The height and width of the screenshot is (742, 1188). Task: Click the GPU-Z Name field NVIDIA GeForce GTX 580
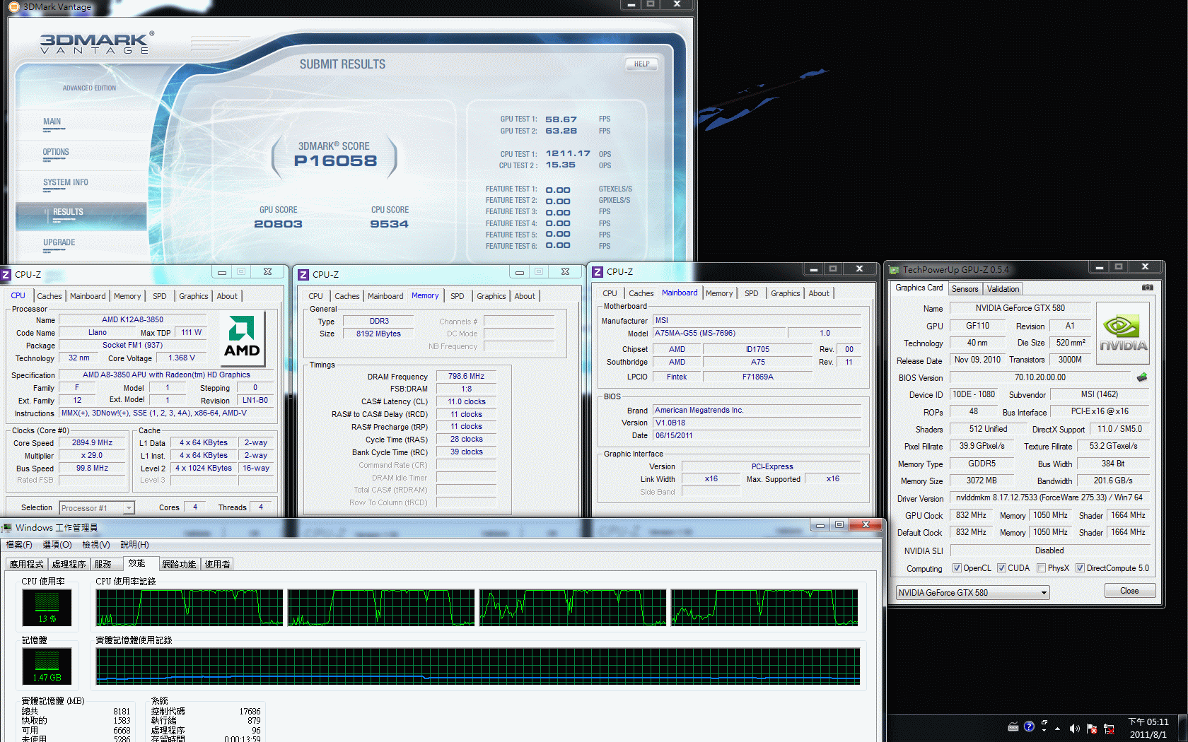pyautogui.click(x=1020, y=308)
